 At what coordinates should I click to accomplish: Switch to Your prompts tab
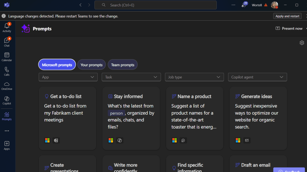[91, 65]
